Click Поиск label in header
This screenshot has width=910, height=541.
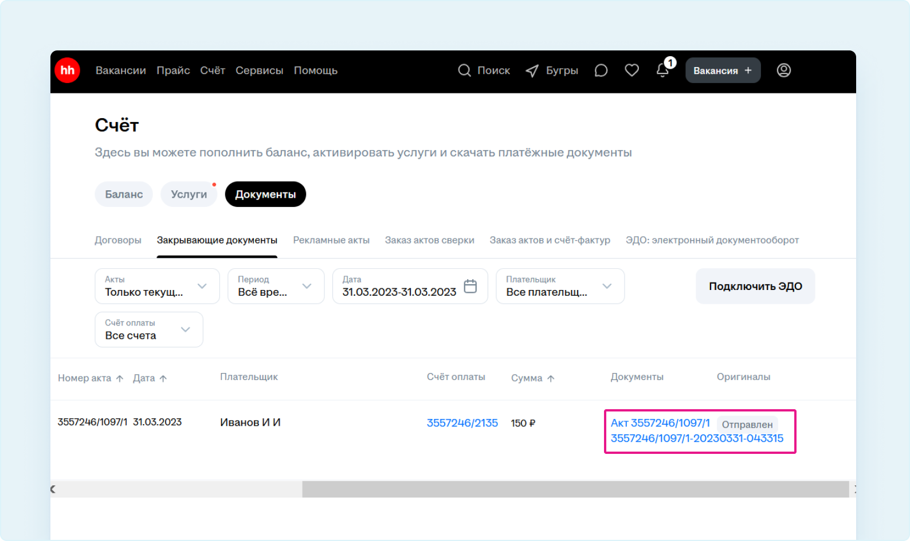click(x=493, y=70)
